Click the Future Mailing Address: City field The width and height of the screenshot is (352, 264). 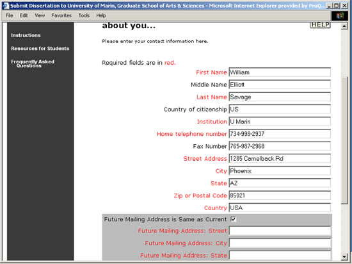click(x=280, y=243)
